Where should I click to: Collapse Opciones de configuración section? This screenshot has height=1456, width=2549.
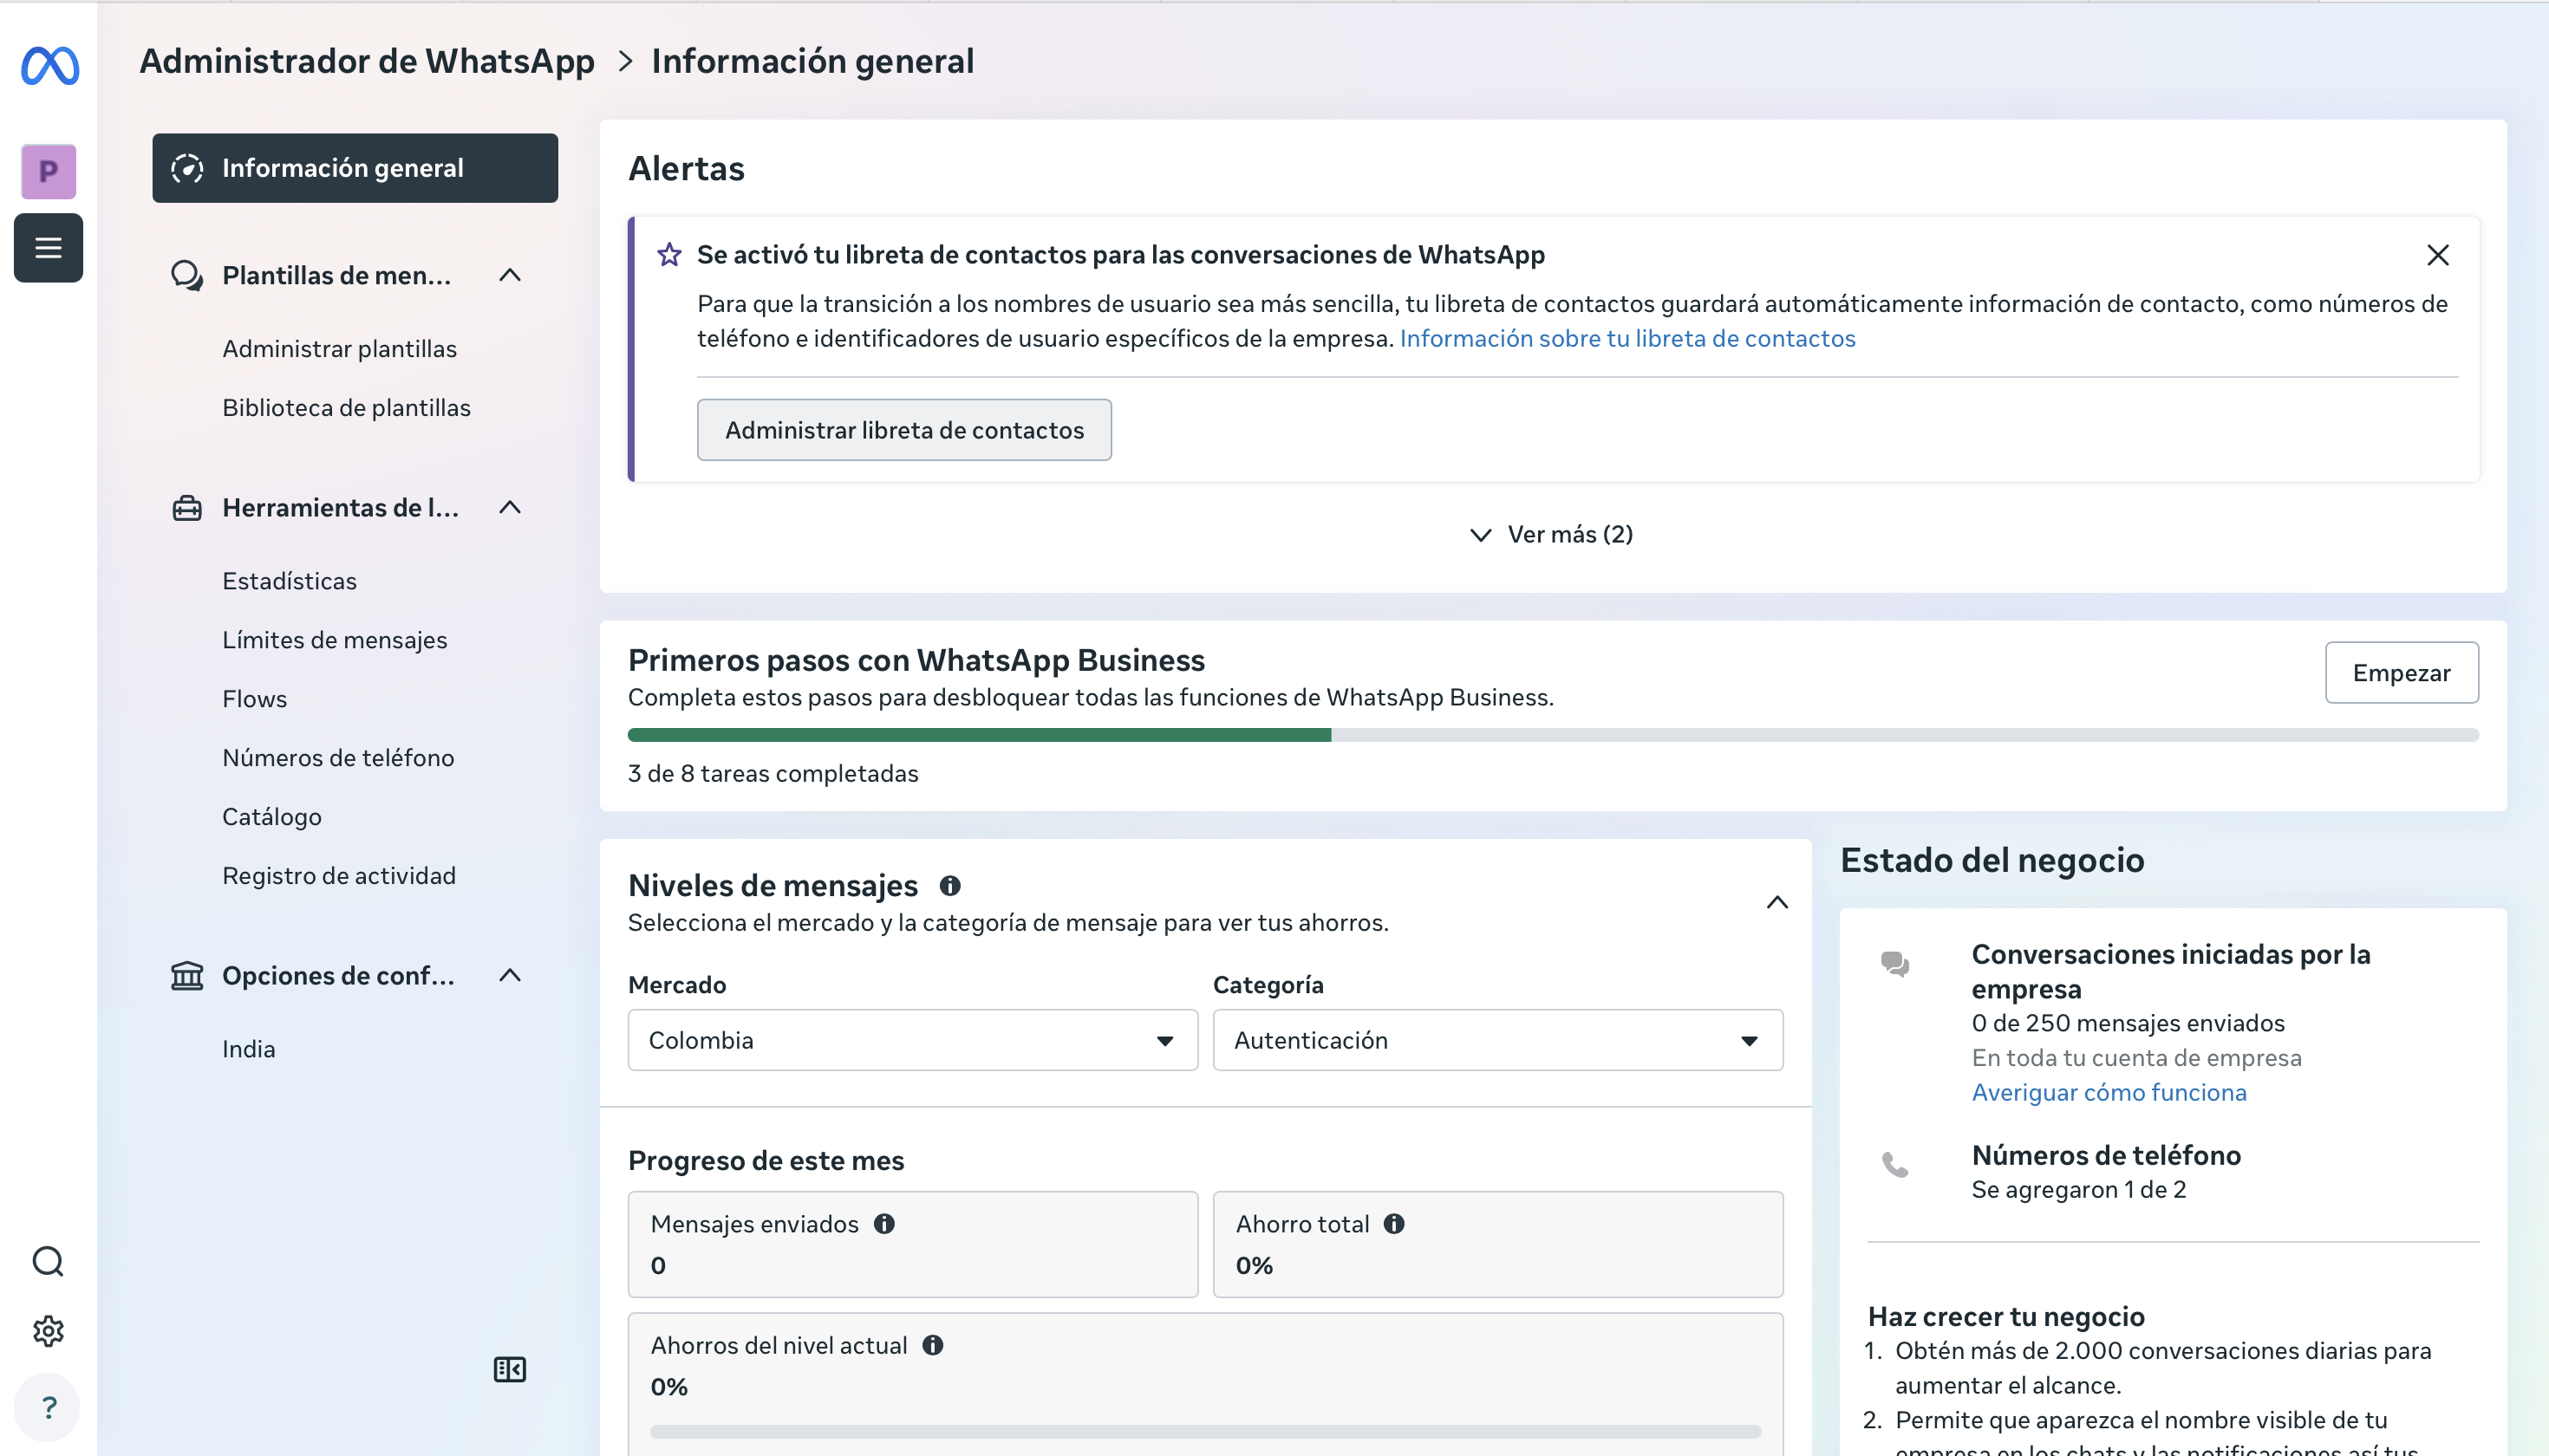pyautogui.click(x=510, y=975)
